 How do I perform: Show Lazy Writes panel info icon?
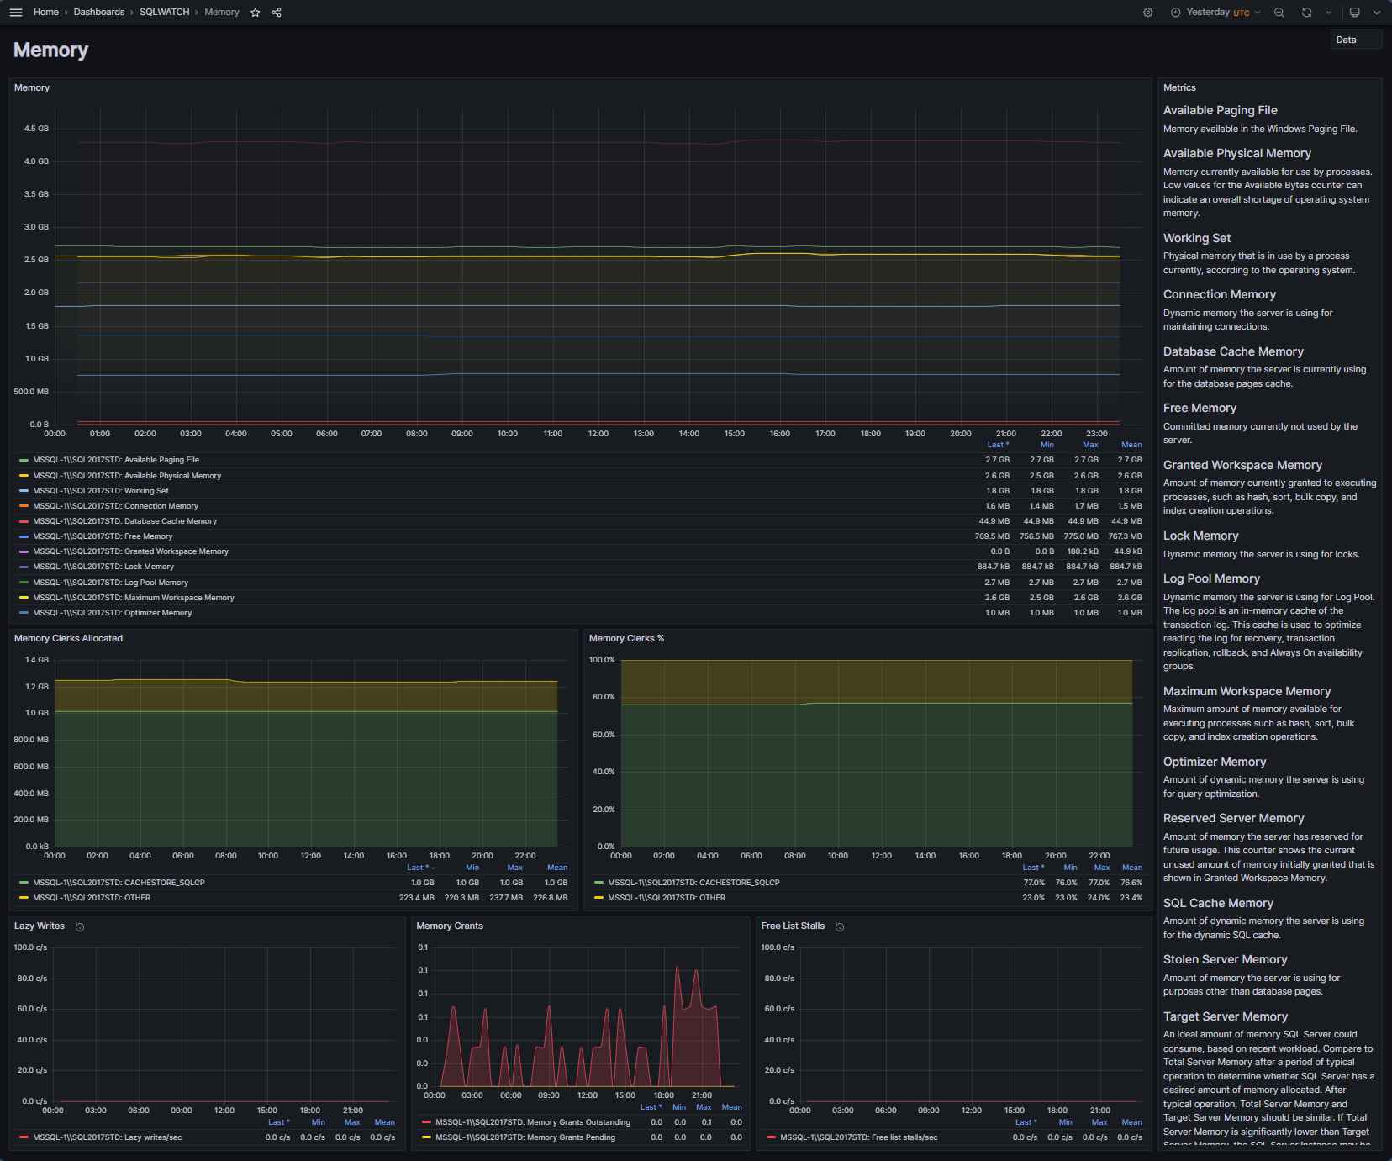pos(80,927)
